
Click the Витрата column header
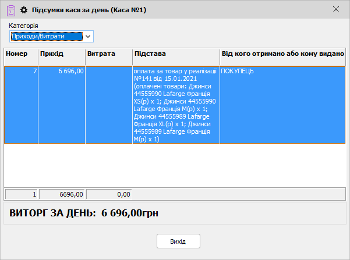[x=108, y=54]
